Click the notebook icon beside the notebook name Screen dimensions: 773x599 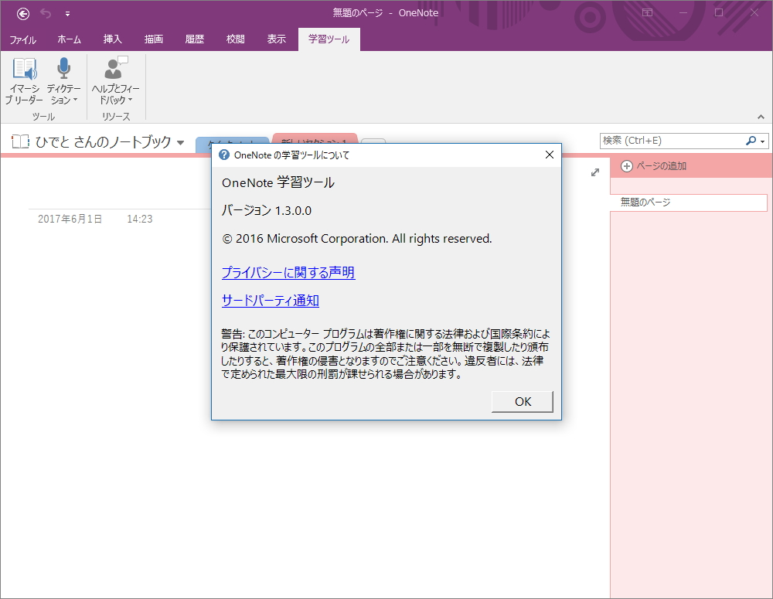click(19, 141)
